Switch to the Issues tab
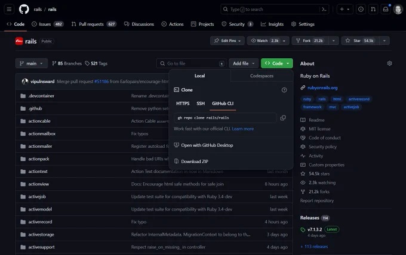Screen dimensions: 406x255 pyautogui.click(x=47, y=24)
